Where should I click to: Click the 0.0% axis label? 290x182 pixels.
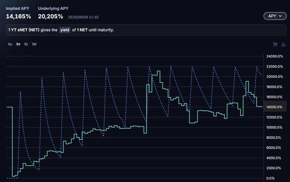270,178
